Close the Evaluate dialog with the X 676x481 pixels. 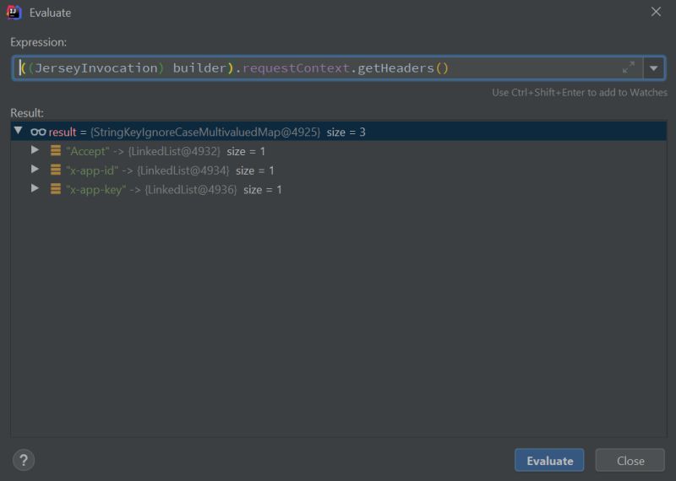(x=656, y=12)
